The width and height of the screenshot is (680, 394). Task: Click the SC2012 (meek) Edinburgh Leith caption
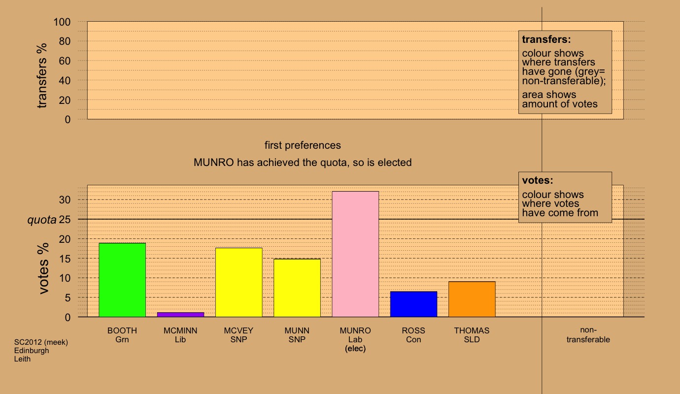pos(41,351)
